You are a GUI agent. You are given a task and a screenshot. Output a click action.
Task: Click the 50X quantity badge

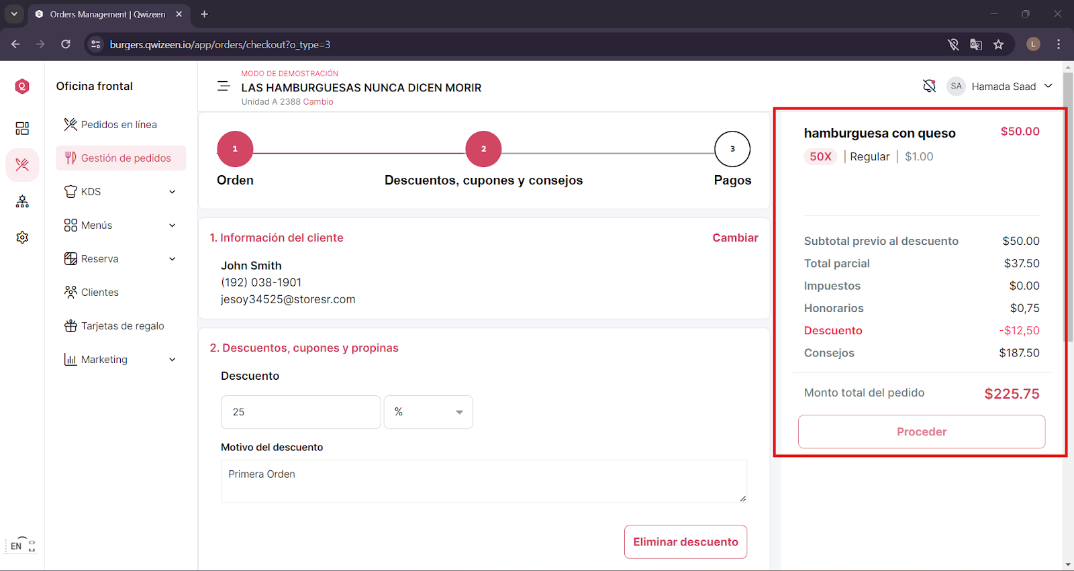(820, 156)
